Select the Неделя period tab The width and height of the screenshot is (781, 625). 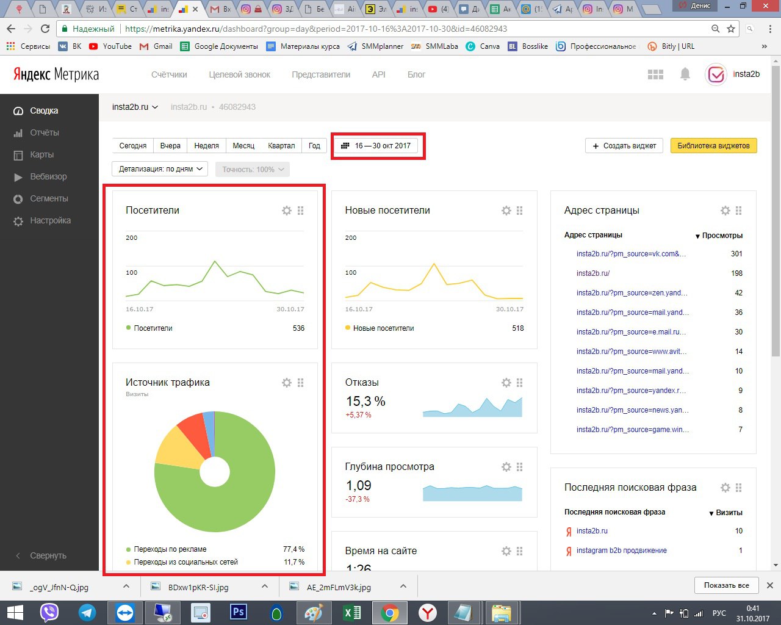coord(206,146)
